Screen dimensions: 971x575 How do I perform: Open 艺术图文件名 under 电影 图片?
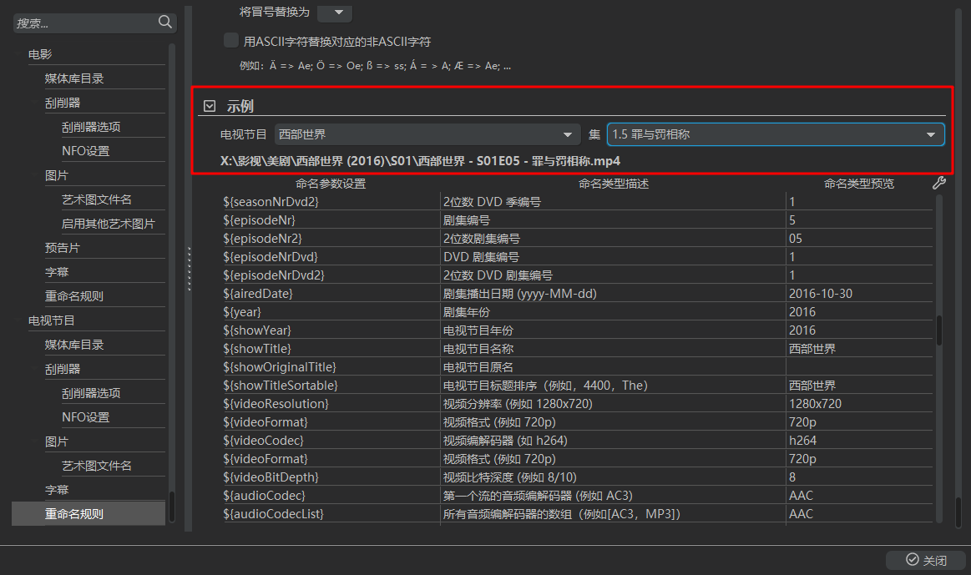[x=97, y=199]
